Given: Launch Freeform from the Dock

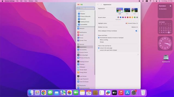Looking at the screenshot, I should [108, 93].
